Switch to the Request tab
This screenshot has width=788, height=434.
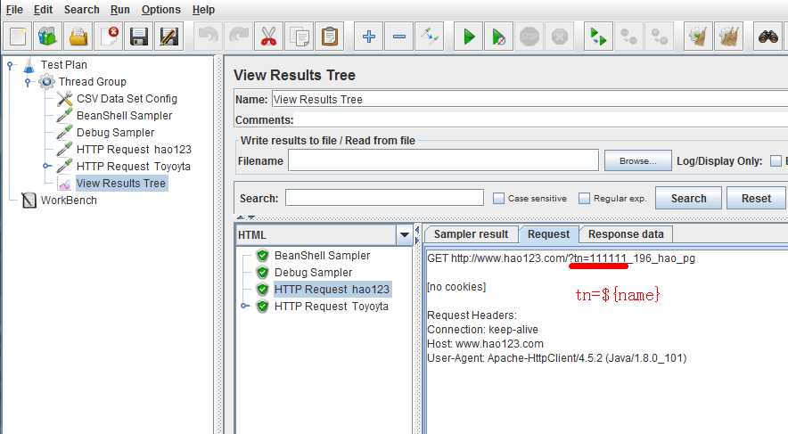pyautogui.click(x=548, y=234)
